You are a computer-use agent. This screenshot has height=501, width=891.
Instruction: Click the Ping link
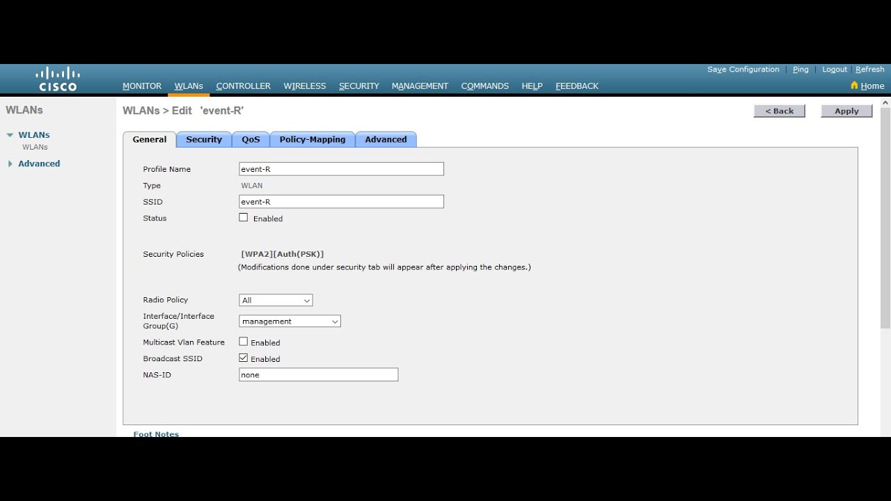pyautogui.click(x=801, y=70)
